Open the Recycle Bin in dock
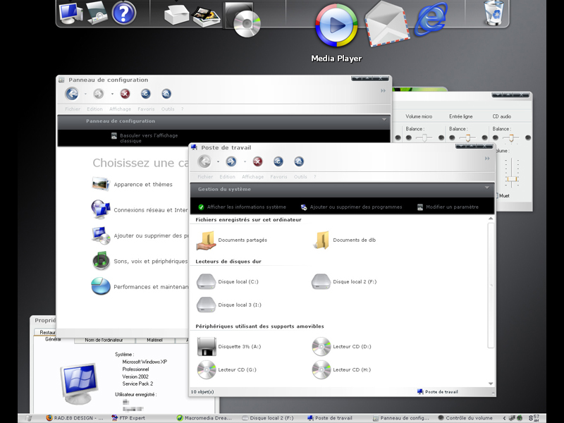564x423 pixels. pyautogui.click(x=494, y=13)
